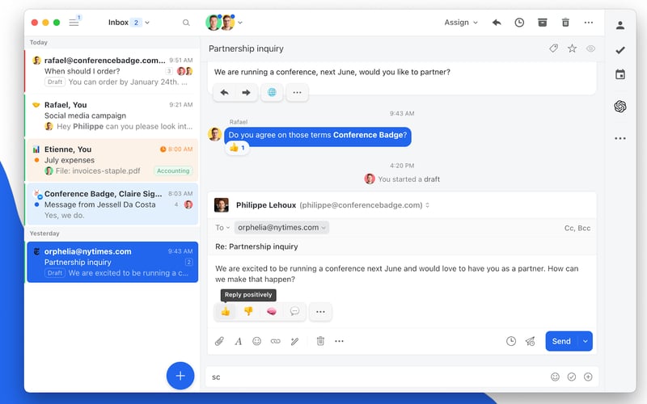Click in the draft message body
The width and height of the screenshot is (647, 404).
pyautogui.click(x=401, y=274)
